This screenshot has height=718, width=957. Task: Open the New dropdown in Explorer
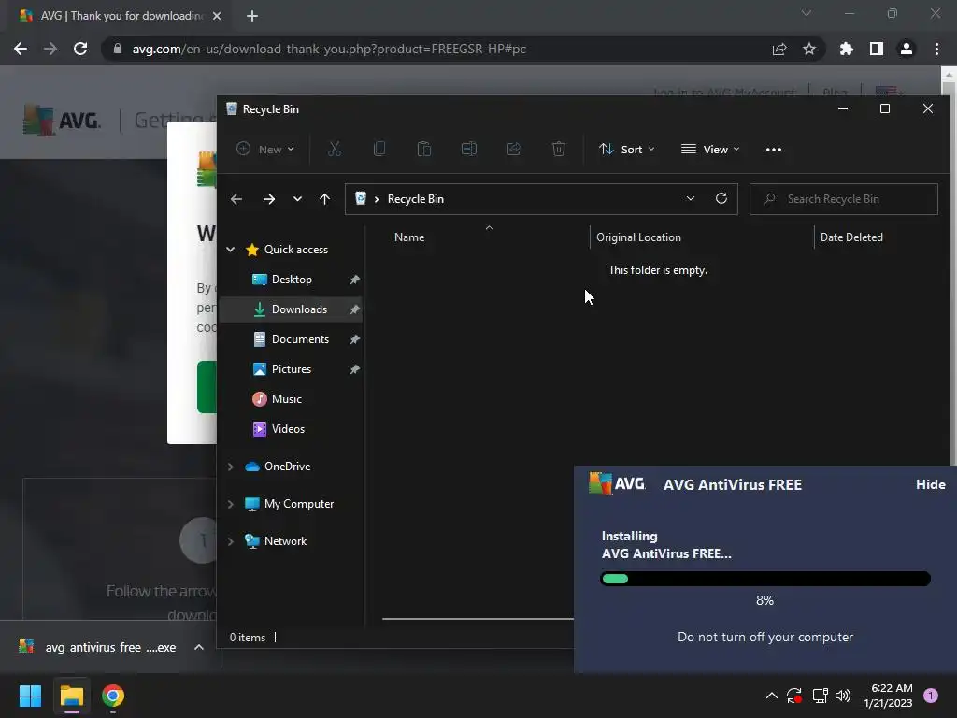point(265,149)
